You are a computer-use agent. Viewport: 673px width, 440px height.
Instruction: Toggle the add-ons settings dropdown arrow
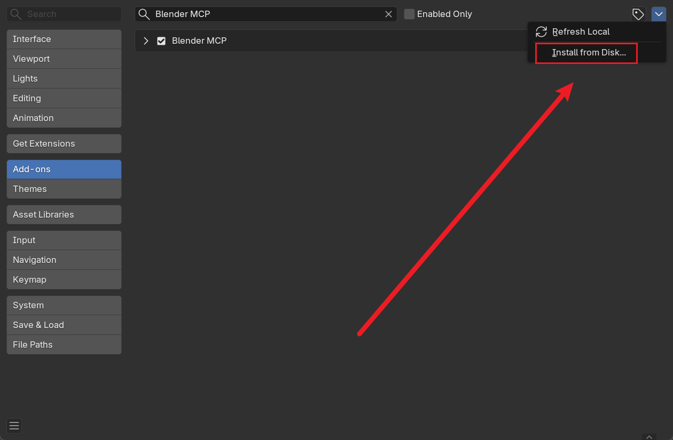coord(659,14)
